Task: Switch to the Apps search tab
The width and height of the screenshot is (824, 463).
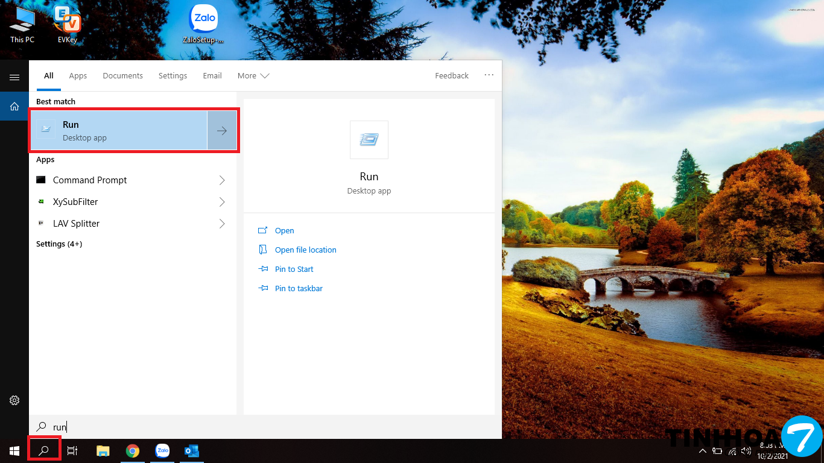Action: pyautogui.click(x=78, y=76)
